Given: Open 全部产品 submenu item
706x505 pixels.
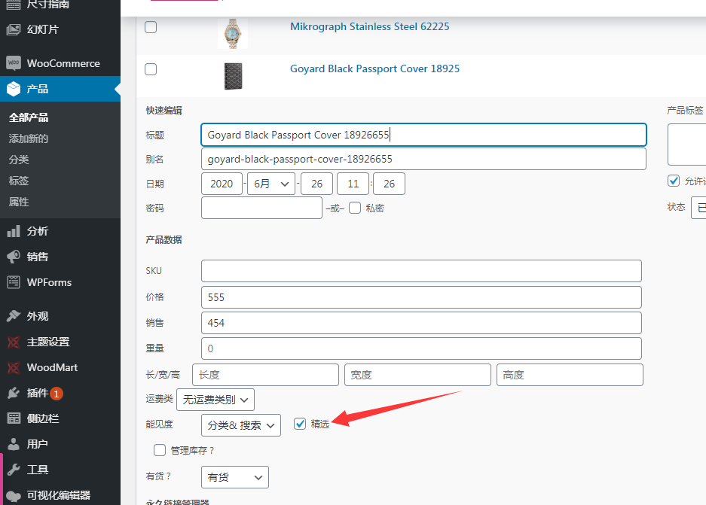Looking at the screenshot, I should click(x=29, y=118).
